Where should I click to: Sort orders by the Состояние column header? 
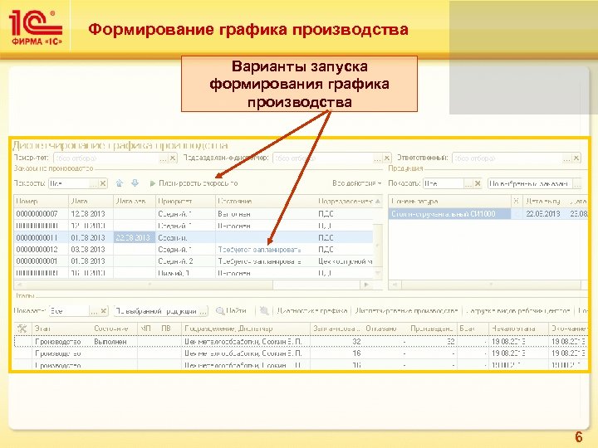(266, 201)
